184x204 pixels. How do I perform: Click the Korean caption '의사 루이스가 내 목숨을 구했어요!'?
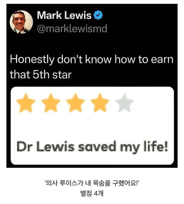pyautogui.click(x=92, y=183)
